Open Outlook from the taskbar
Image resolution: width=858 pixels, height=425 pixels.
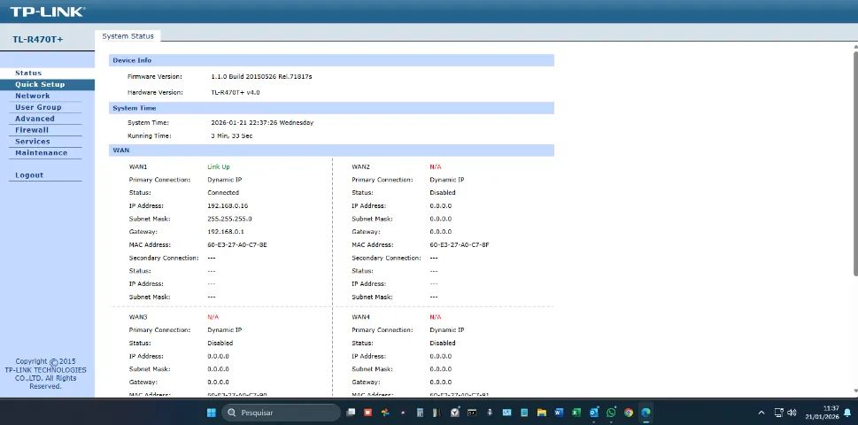click(594, 413)
